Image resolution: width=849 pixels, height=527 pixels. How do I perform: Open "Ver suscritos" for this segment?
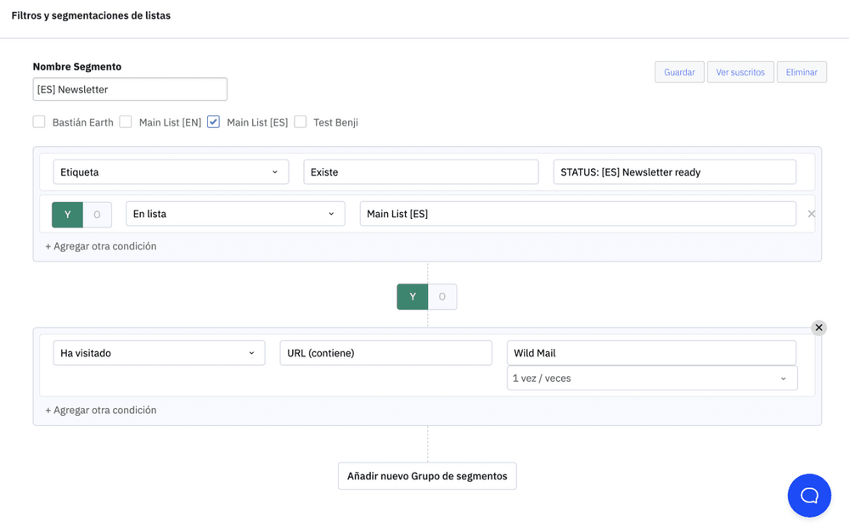739,71
